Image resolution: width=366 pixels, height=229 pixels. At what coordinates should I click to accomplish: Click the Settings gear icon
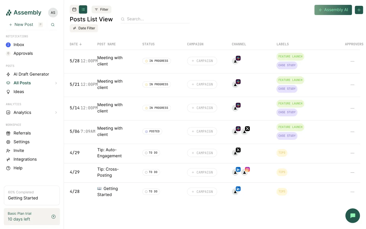click(x=8, y=142)
